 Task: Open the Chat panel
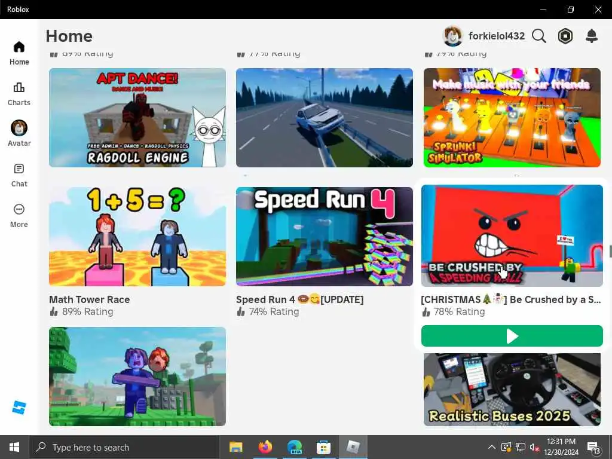point(19,175)
